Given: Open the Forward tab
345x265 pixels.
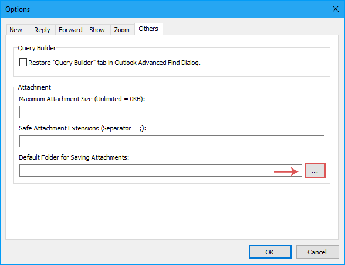Looking at the screenshot, I should click(70, 30).
